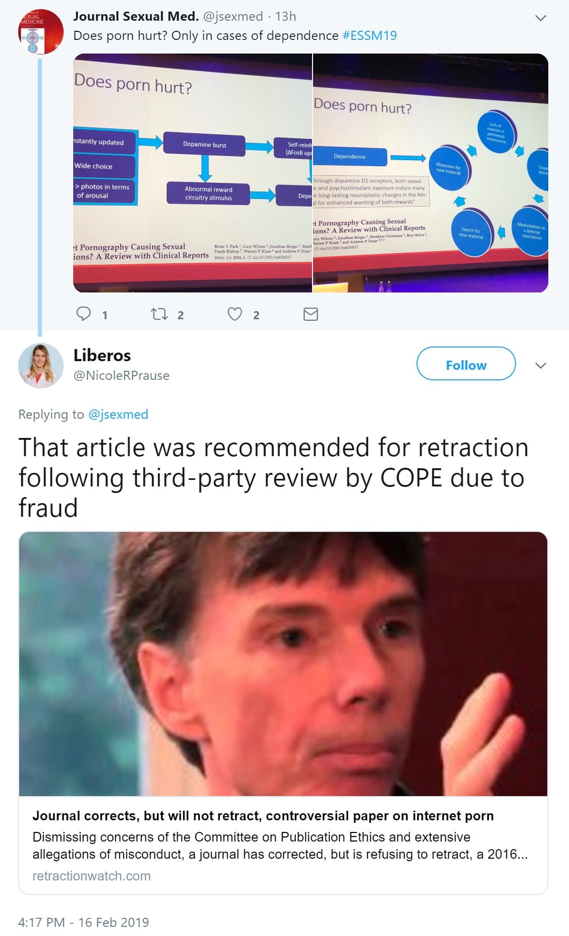The image size is (569, 936).
Task: Open the 4:17 PM 16 Feb 2019 timestamp
Action: coord(83,922)
